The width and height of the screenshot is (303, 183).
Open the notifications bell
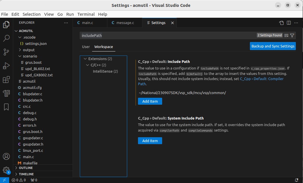pos(296,180)
